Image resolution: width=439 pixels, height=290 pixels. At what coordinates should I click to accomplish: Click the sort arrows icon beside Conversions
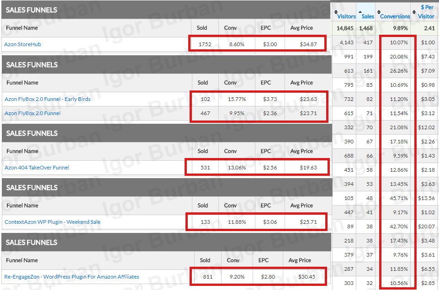(x=379, y=12)
